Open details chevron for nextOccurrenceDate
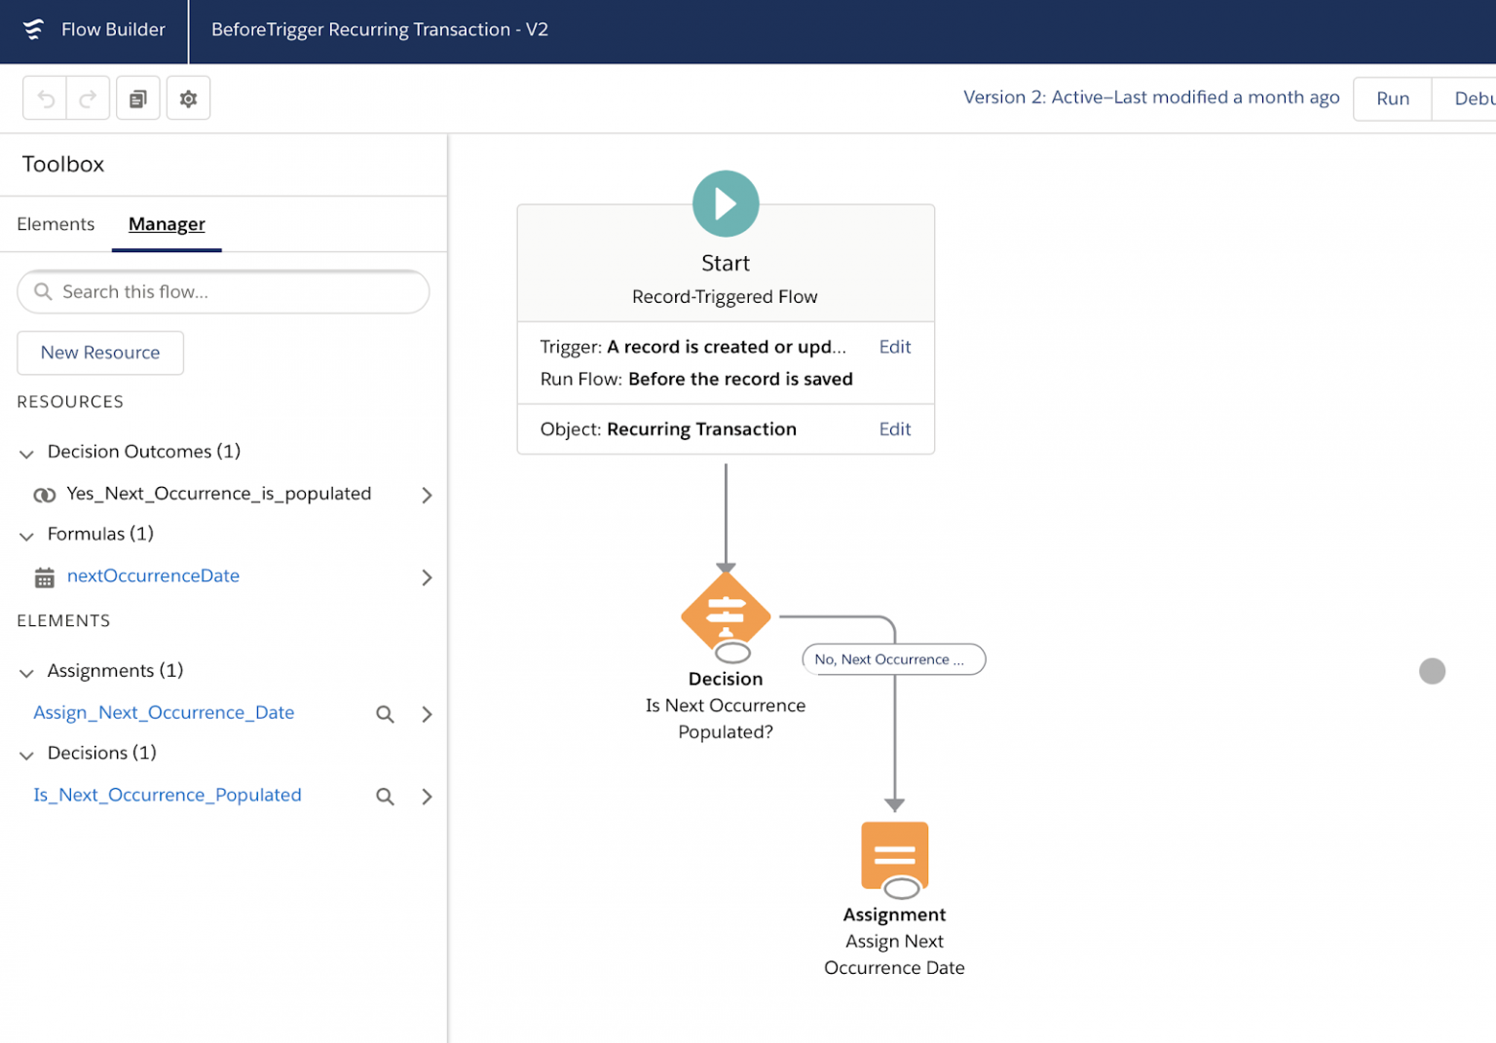The image size is (1496, 1043). pyautogui.click(x=427, y=577)
